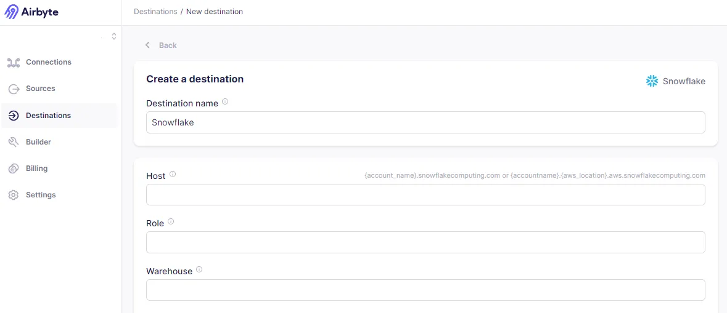The image size is (727, 313).
Task: Click Role info icon
Action: [171, 221]
